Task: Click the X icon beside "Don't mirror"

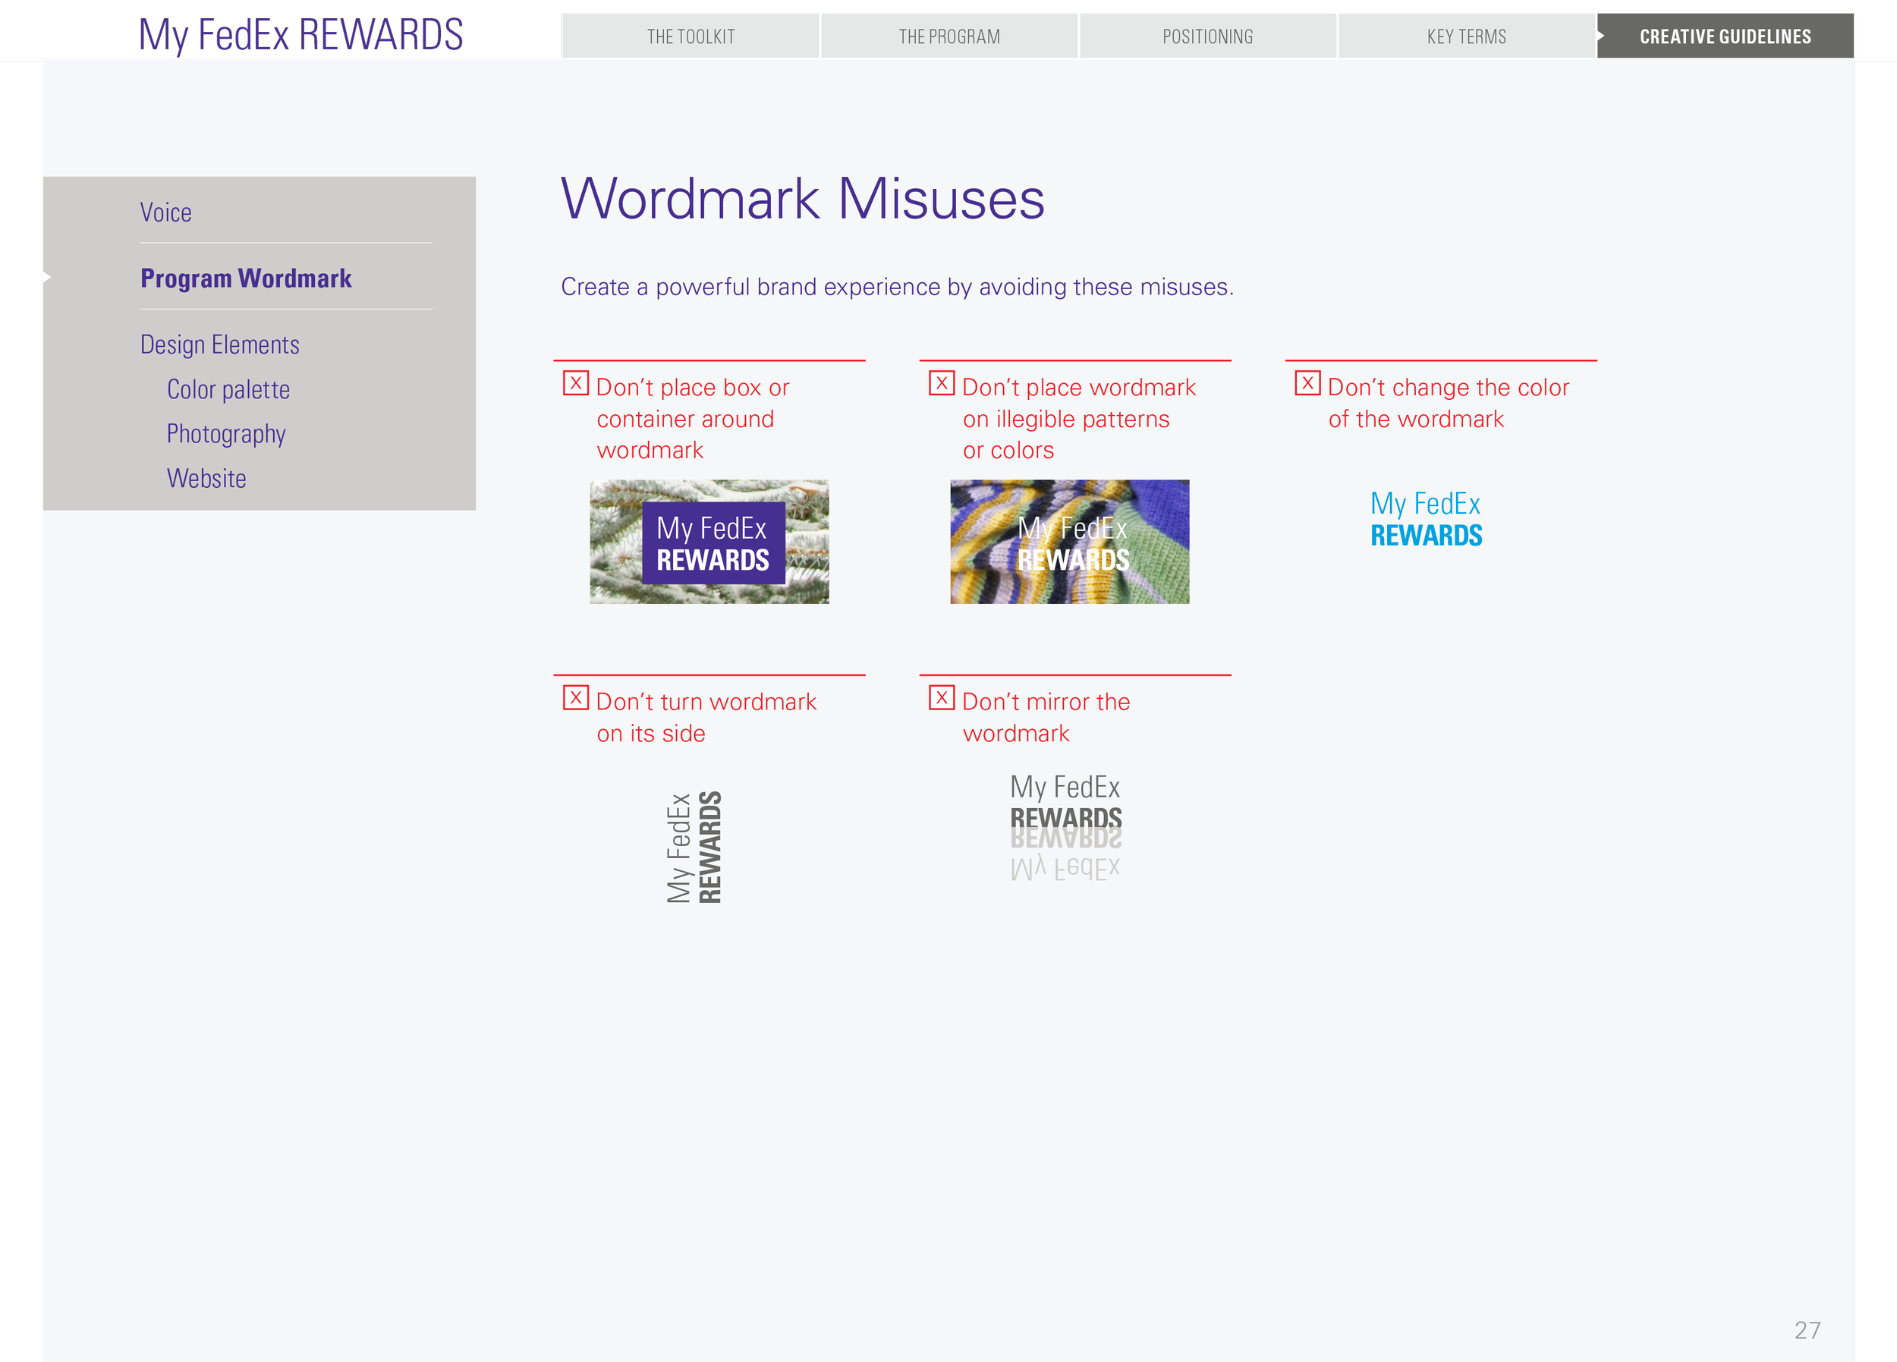Action: [x=941, y=697]
